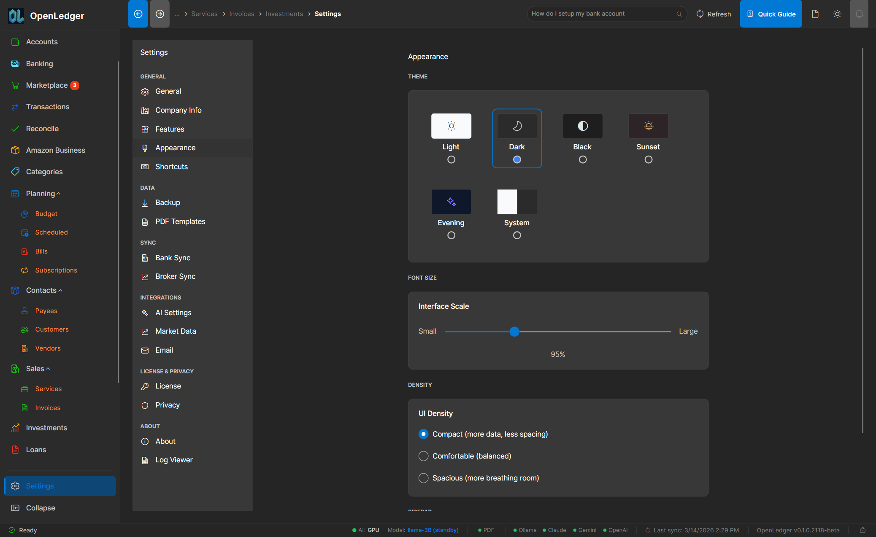The image size is (876, 537).
Task: Open the AI Settings integration
Action: [x=173, y=312]
